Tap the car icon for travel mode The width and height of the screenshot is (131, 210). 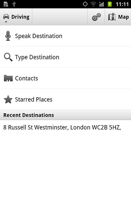point(6,17)
